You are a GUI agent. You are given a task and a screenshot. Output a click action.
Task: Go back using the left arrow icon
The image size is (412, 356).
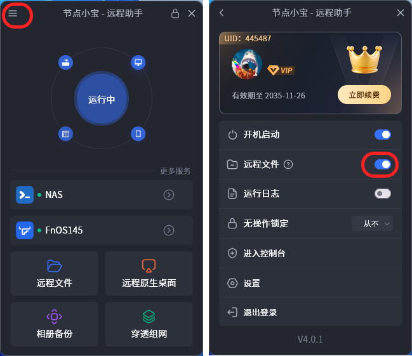point(222,13)
